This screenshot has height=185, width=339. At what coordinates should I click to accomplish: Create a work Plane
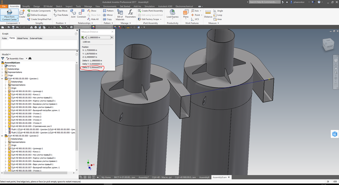click(186, 14)
